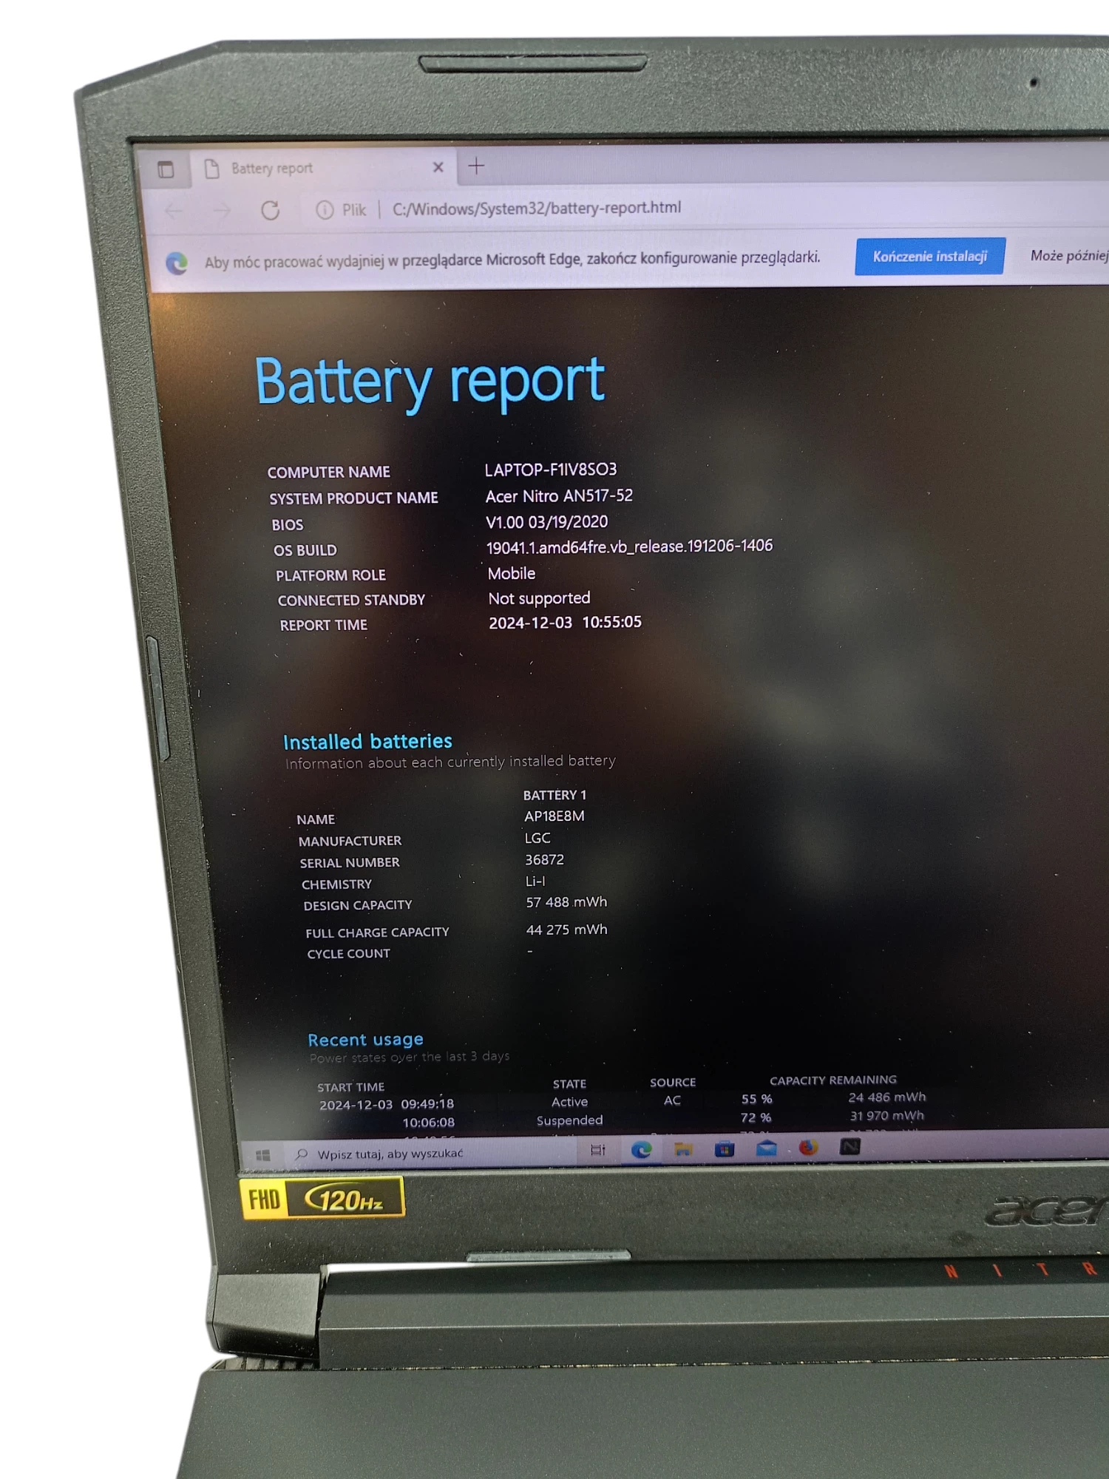Select the battery name AP18E8M

click(x=554, y=816)
